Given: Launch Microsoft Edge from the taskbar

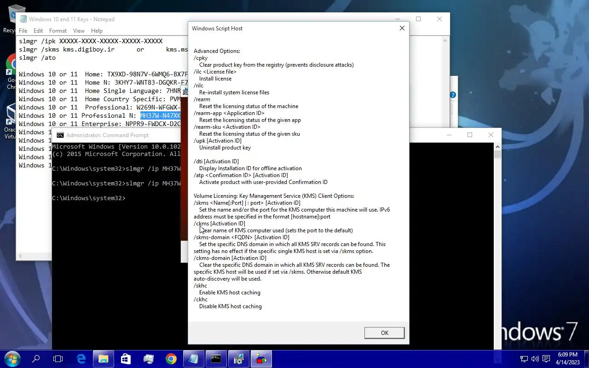Looking at the screenshot, I should 81,359.
